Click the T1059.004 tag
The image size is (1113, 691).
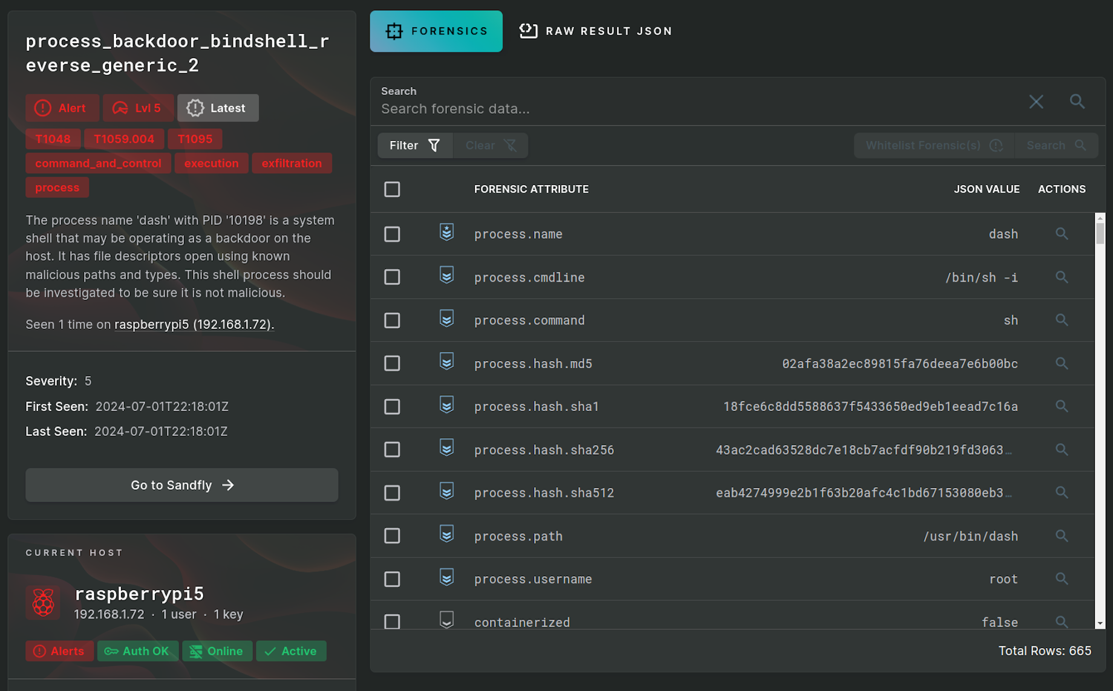124,139
